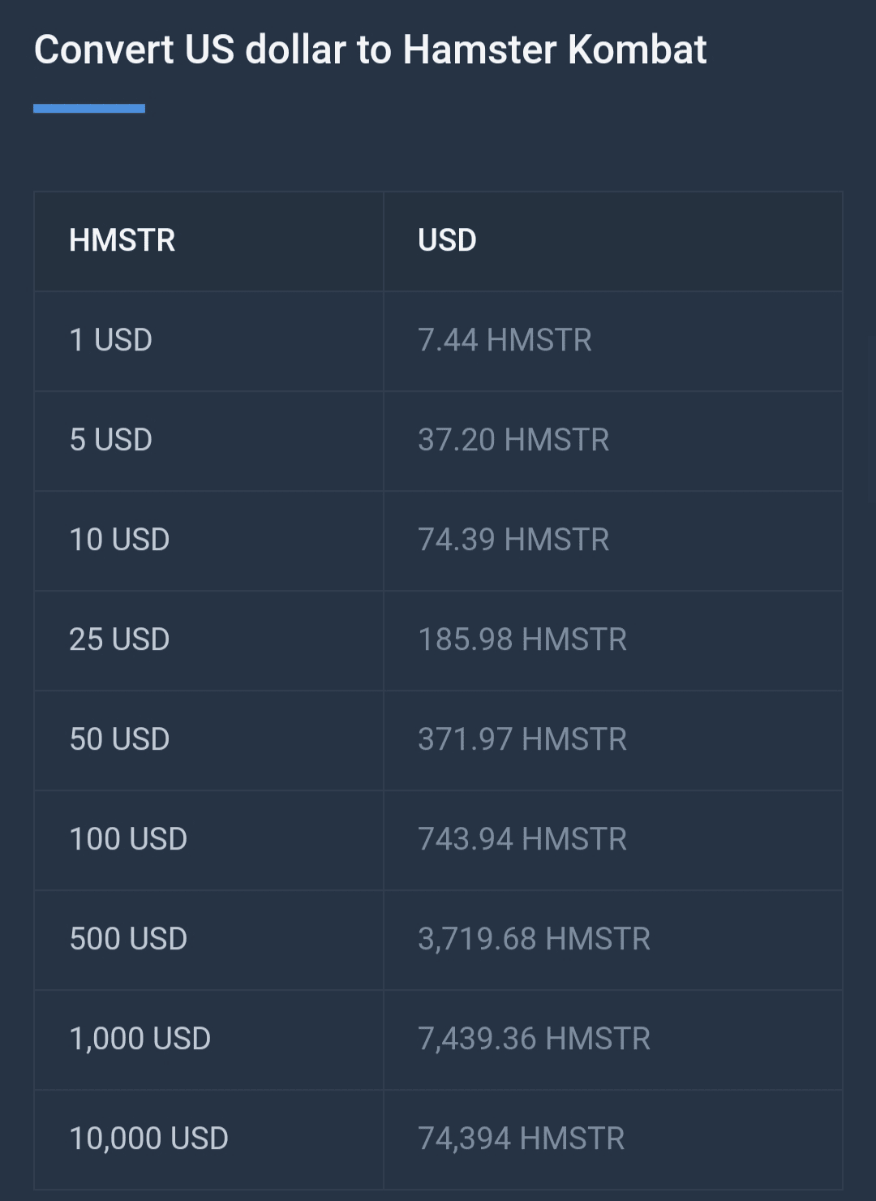
Task: Click the 37.20 HMSTR value
Action: (513, 440)
